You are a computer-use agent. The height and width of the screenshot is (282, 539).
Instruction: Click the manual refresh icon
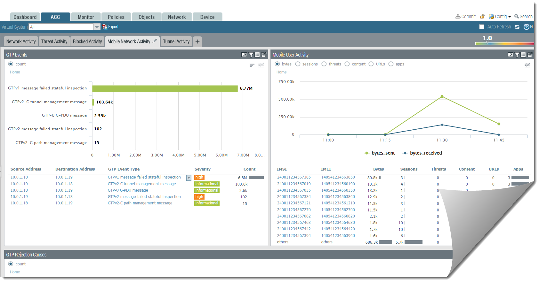[x=517, y=27]
